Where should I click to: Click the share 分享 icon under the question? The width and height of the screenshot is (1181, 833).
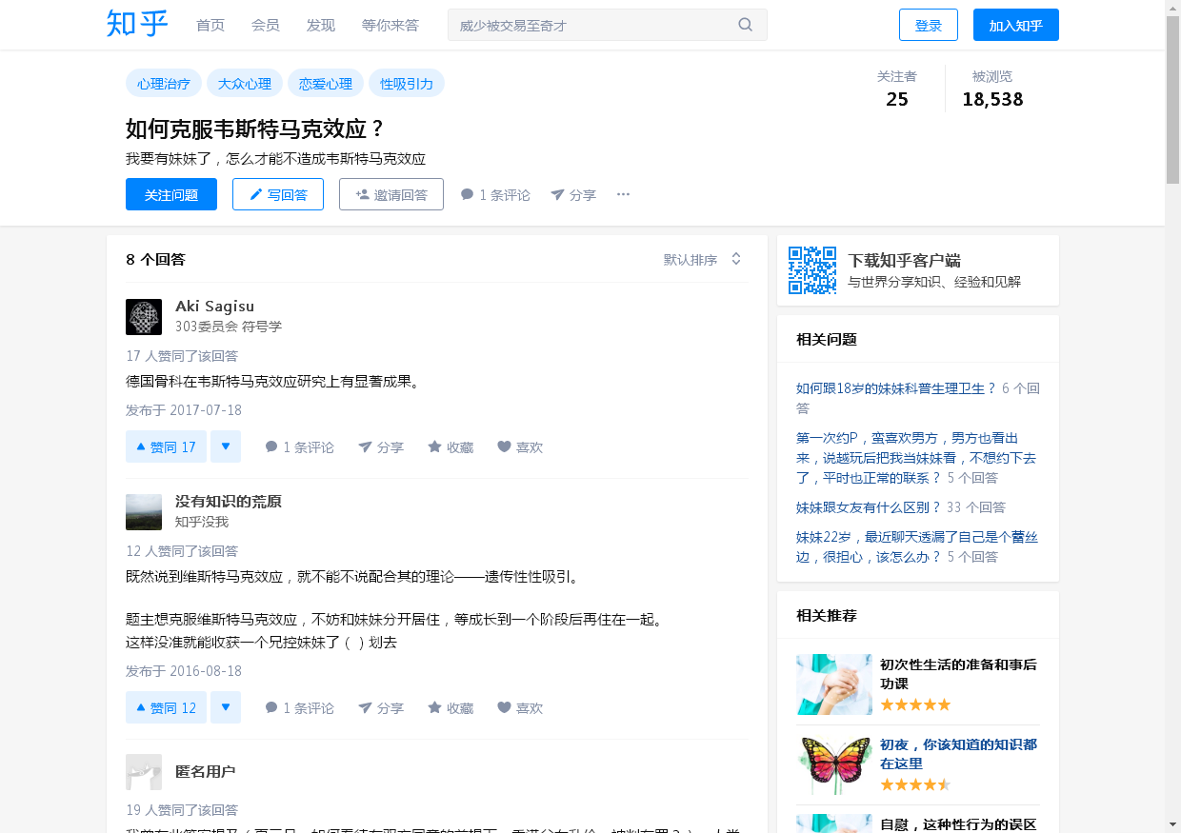pos(557,195)
